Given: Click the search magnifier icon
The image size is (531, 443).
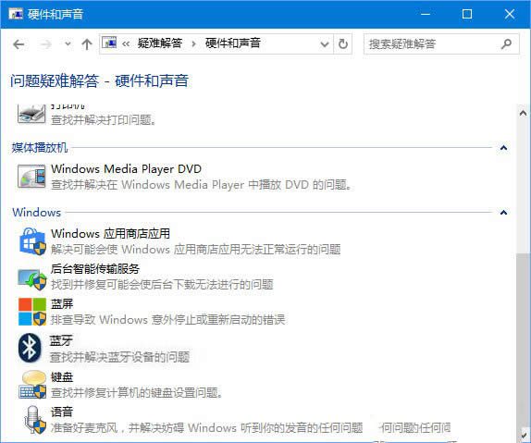Looking at the screenshot, I should 506,44.
